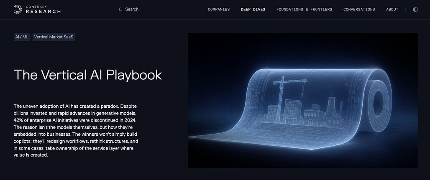This screenshot has height=180, width=430.
Task: Click the Contrary Research circular logo icon
Action: (x=18, y=9)
